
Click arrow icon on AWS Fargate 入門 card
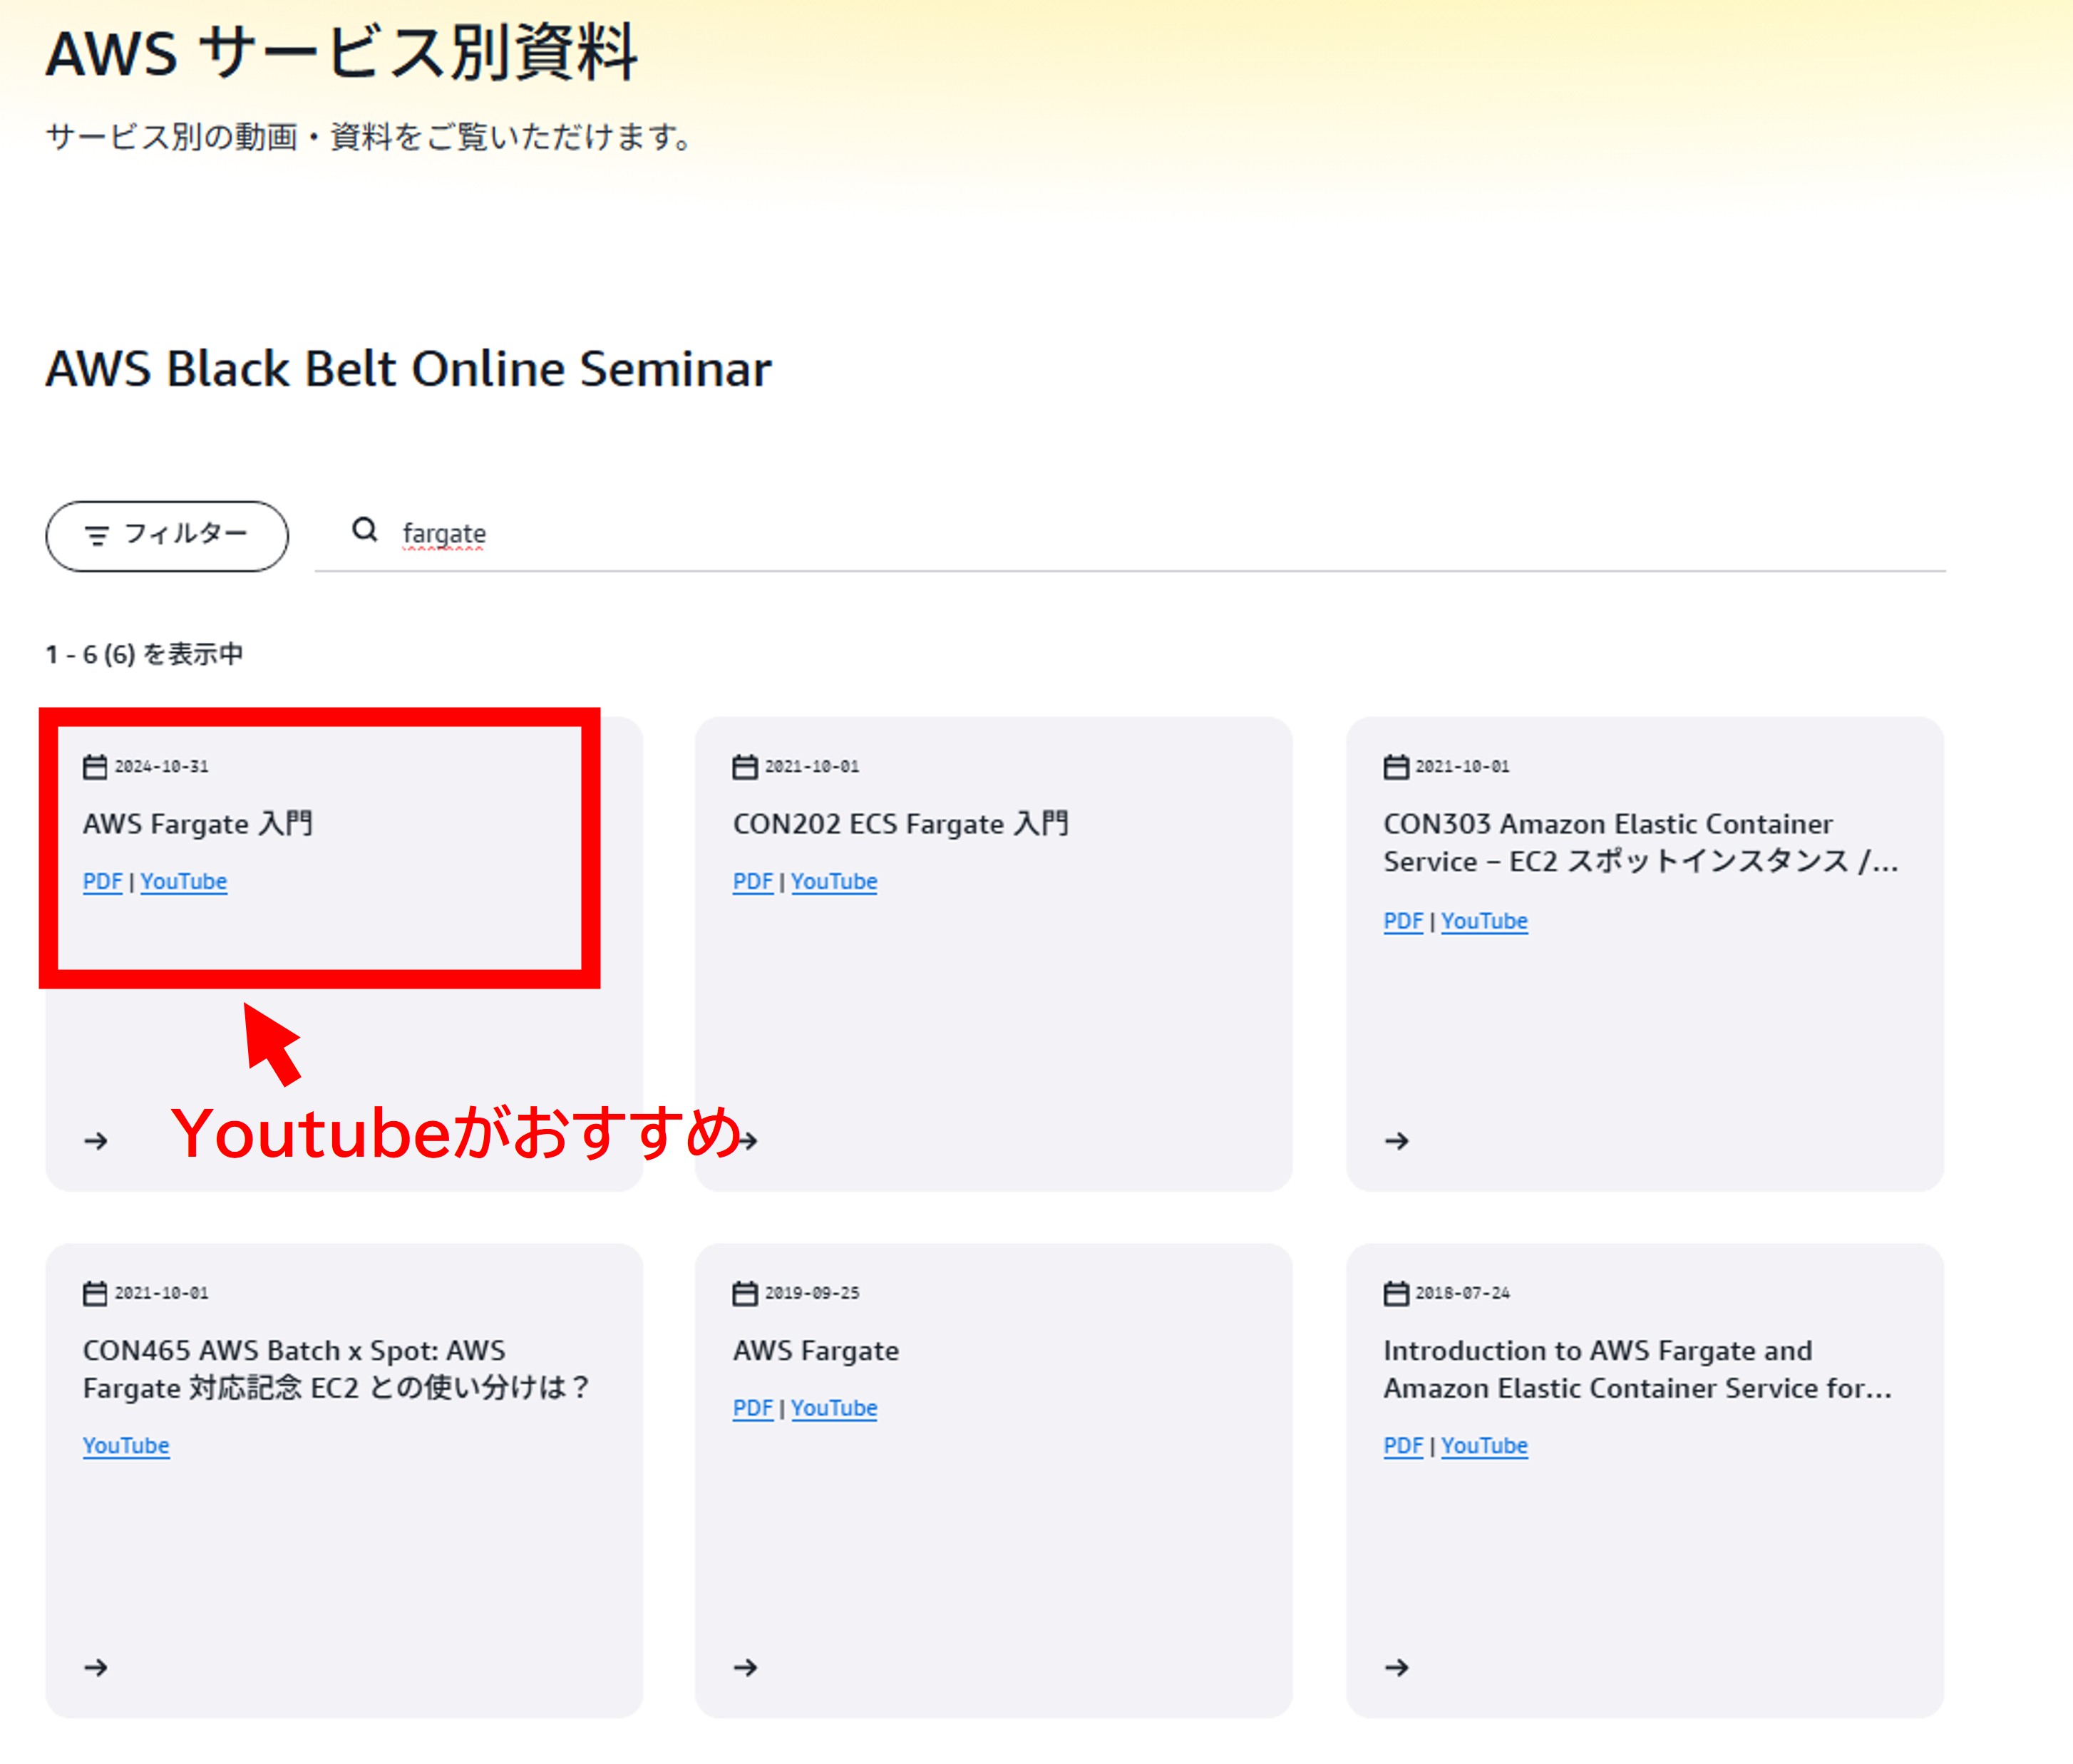pos(96,1141)
